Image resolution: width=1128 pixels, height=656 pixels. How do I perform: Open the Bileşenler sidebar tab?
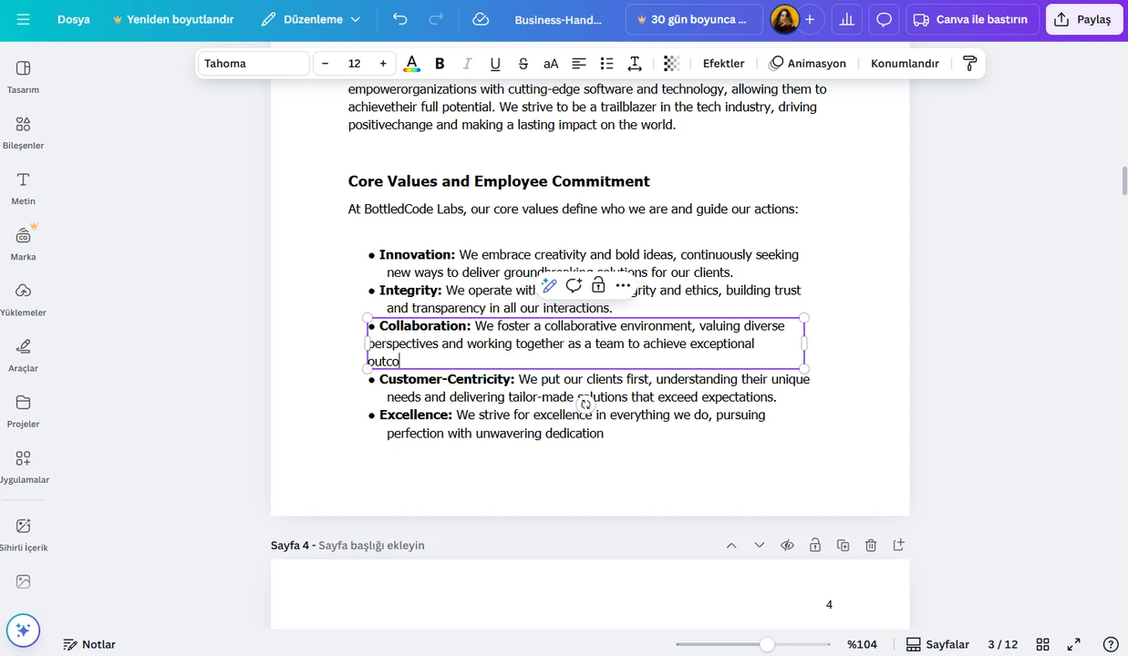[x=23, y=132]
